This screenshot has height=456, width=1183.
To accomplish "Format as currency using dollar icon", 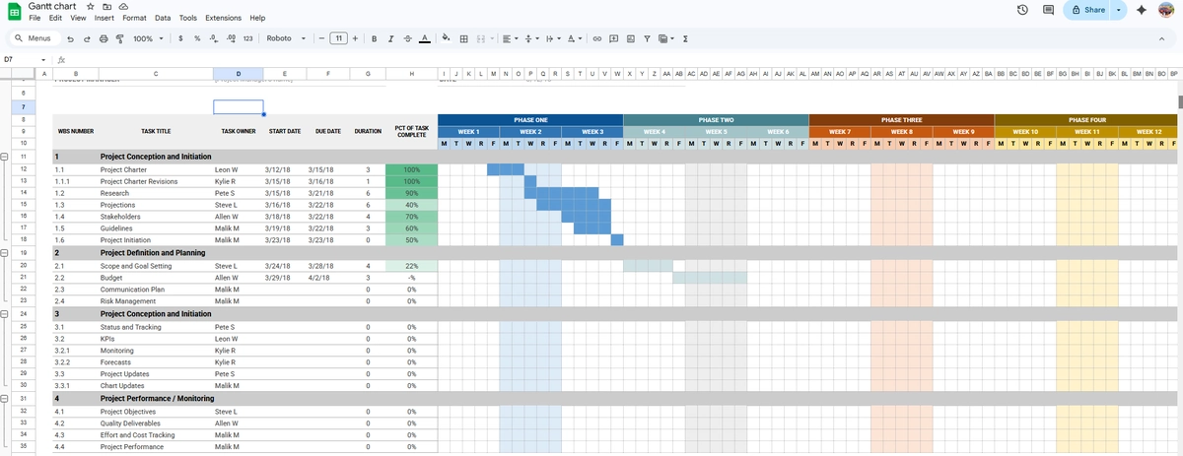I will click(x=180, y=38).
